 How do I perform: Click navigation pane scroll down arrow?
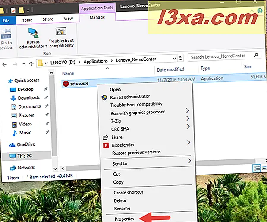(x=55, y=169)
